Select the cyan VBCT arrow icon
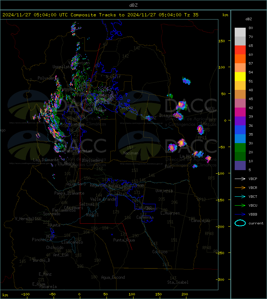The height and width of the screenshot is (299, 267). pos(240,196)
